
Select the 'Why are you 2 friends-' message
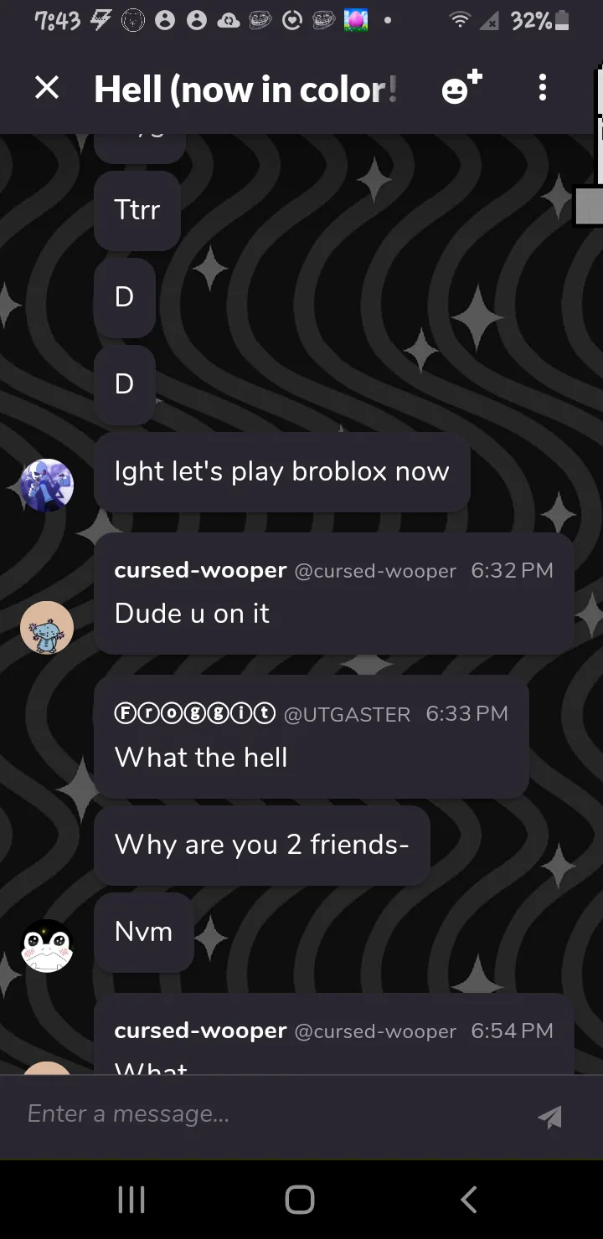click(x=262, y=845)
